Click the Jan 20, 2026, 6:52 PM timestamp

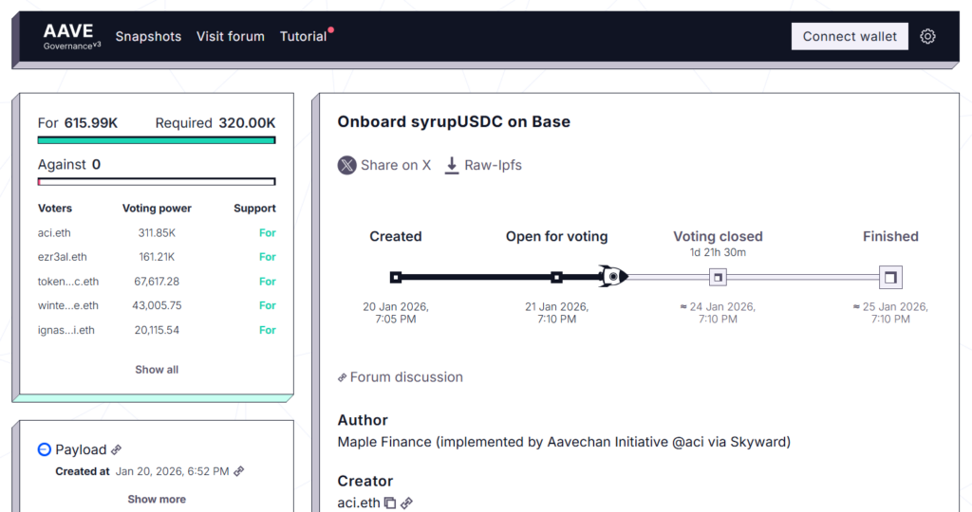pyautogui.click(x=173, y=471)
